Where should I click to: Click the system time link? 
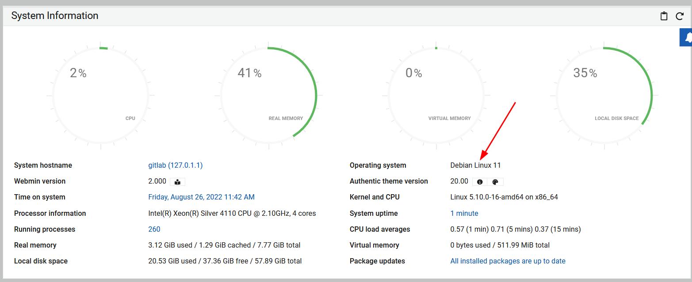click(201, 197)
